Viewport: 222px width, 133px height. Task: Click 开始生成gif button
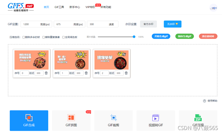[x=161, y=36]
